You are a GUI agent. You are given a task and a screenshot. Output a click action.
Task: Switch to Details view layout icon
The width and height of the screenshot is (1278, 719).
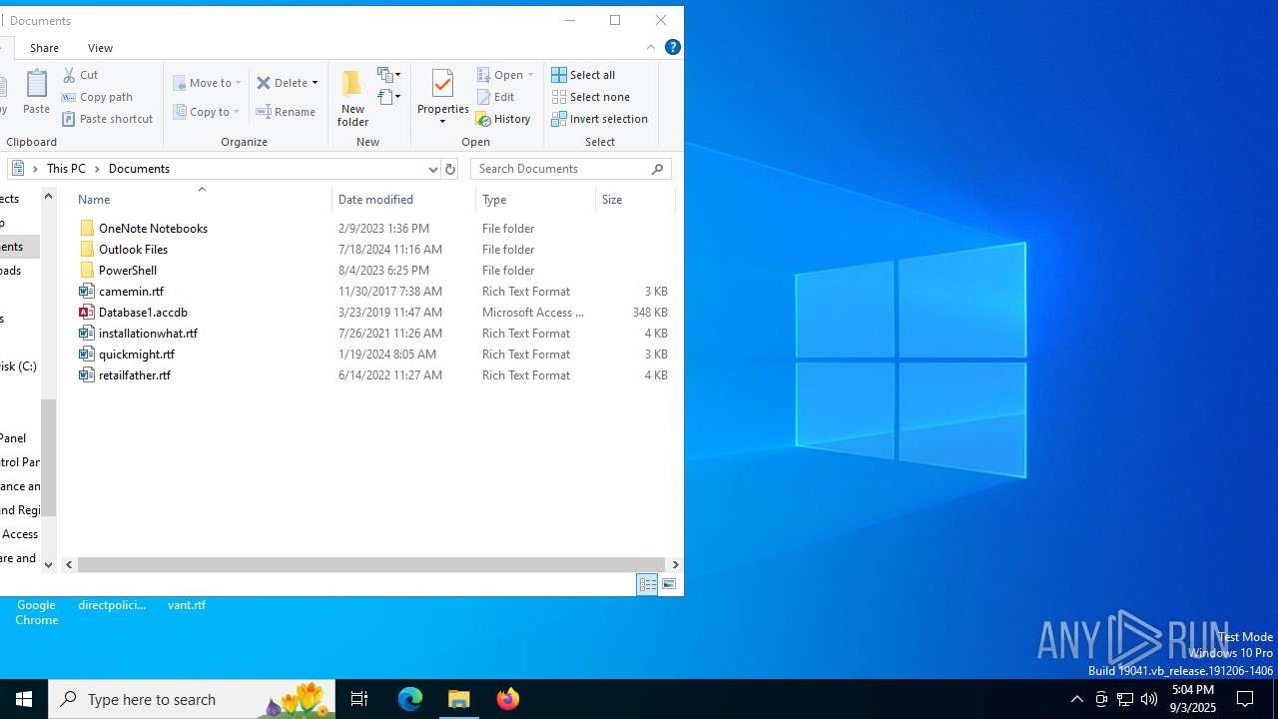pyautogui.click(x=647, y=585)
